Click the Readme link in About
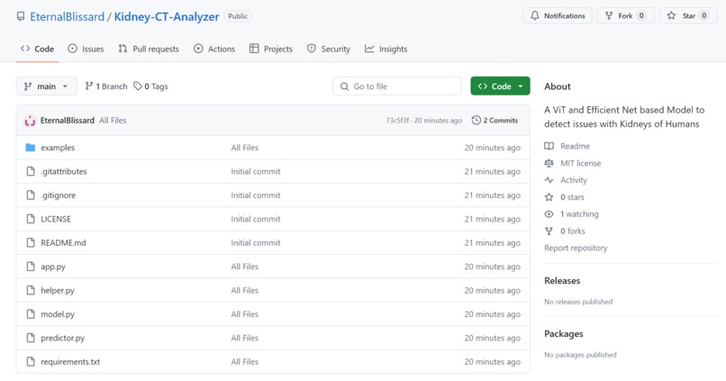This screenshot has height=381, width=726. point(575,146)
